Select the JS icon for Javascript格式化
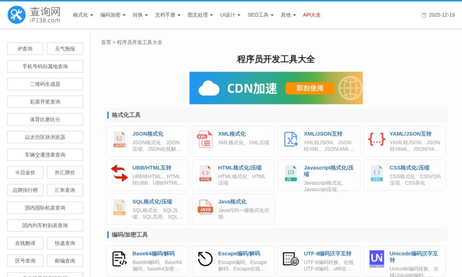This screenshot has width=462, height=277. pos(290,174)
